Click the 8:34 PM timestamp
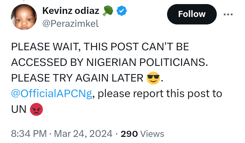245x143 pixels. pos(29,134)
